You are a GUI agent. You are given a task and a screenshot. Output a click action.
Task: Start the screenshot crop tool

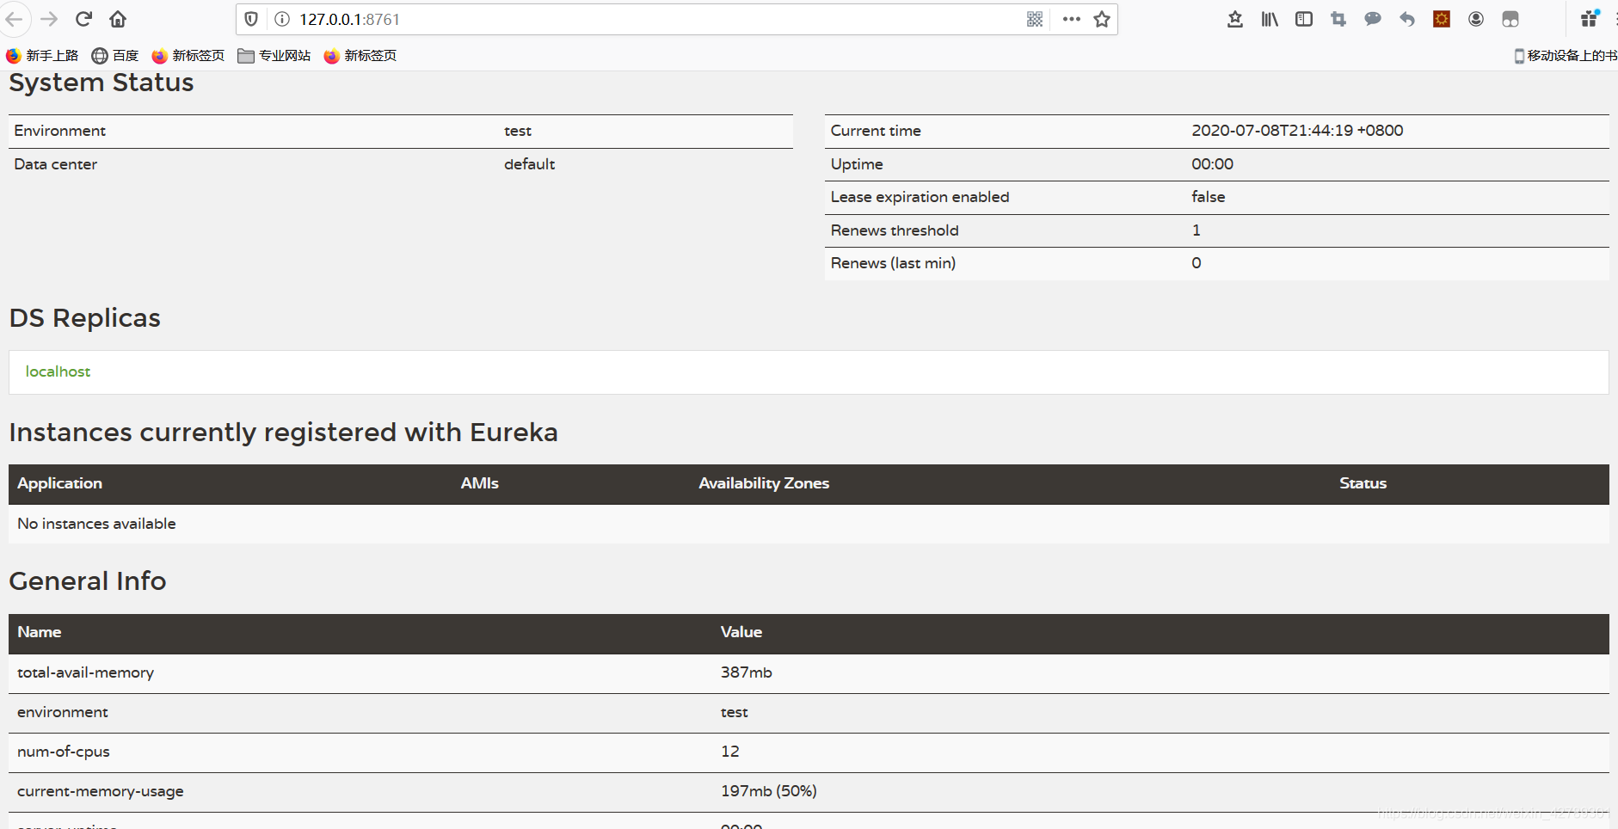[x=1338, y=19]
